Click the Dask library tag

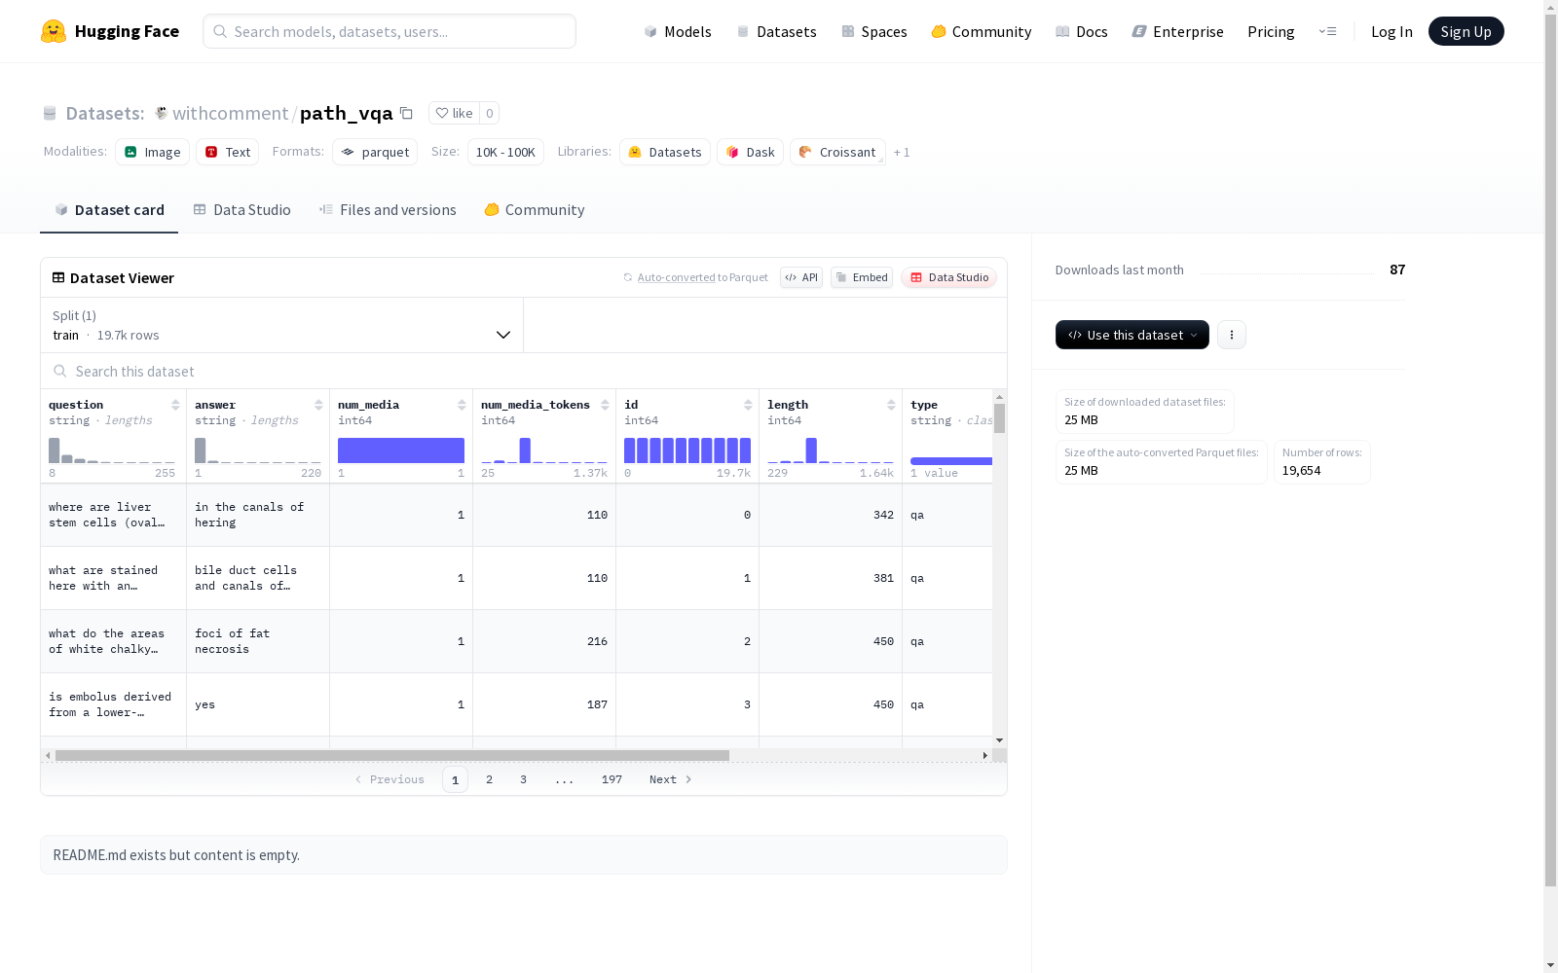pos(751,152)
